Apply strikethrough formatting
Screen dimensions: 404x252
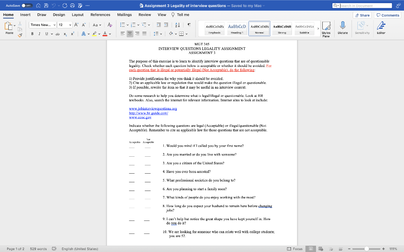click(x=58, y=33)
